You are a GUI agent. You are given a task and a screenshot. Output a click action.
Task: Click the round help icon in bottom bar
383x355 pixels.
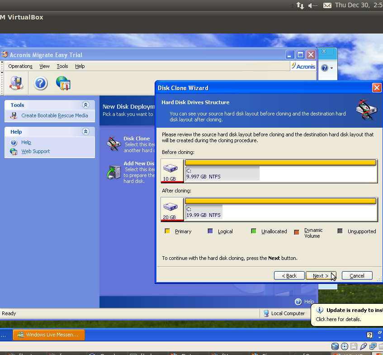pos(298,302)
